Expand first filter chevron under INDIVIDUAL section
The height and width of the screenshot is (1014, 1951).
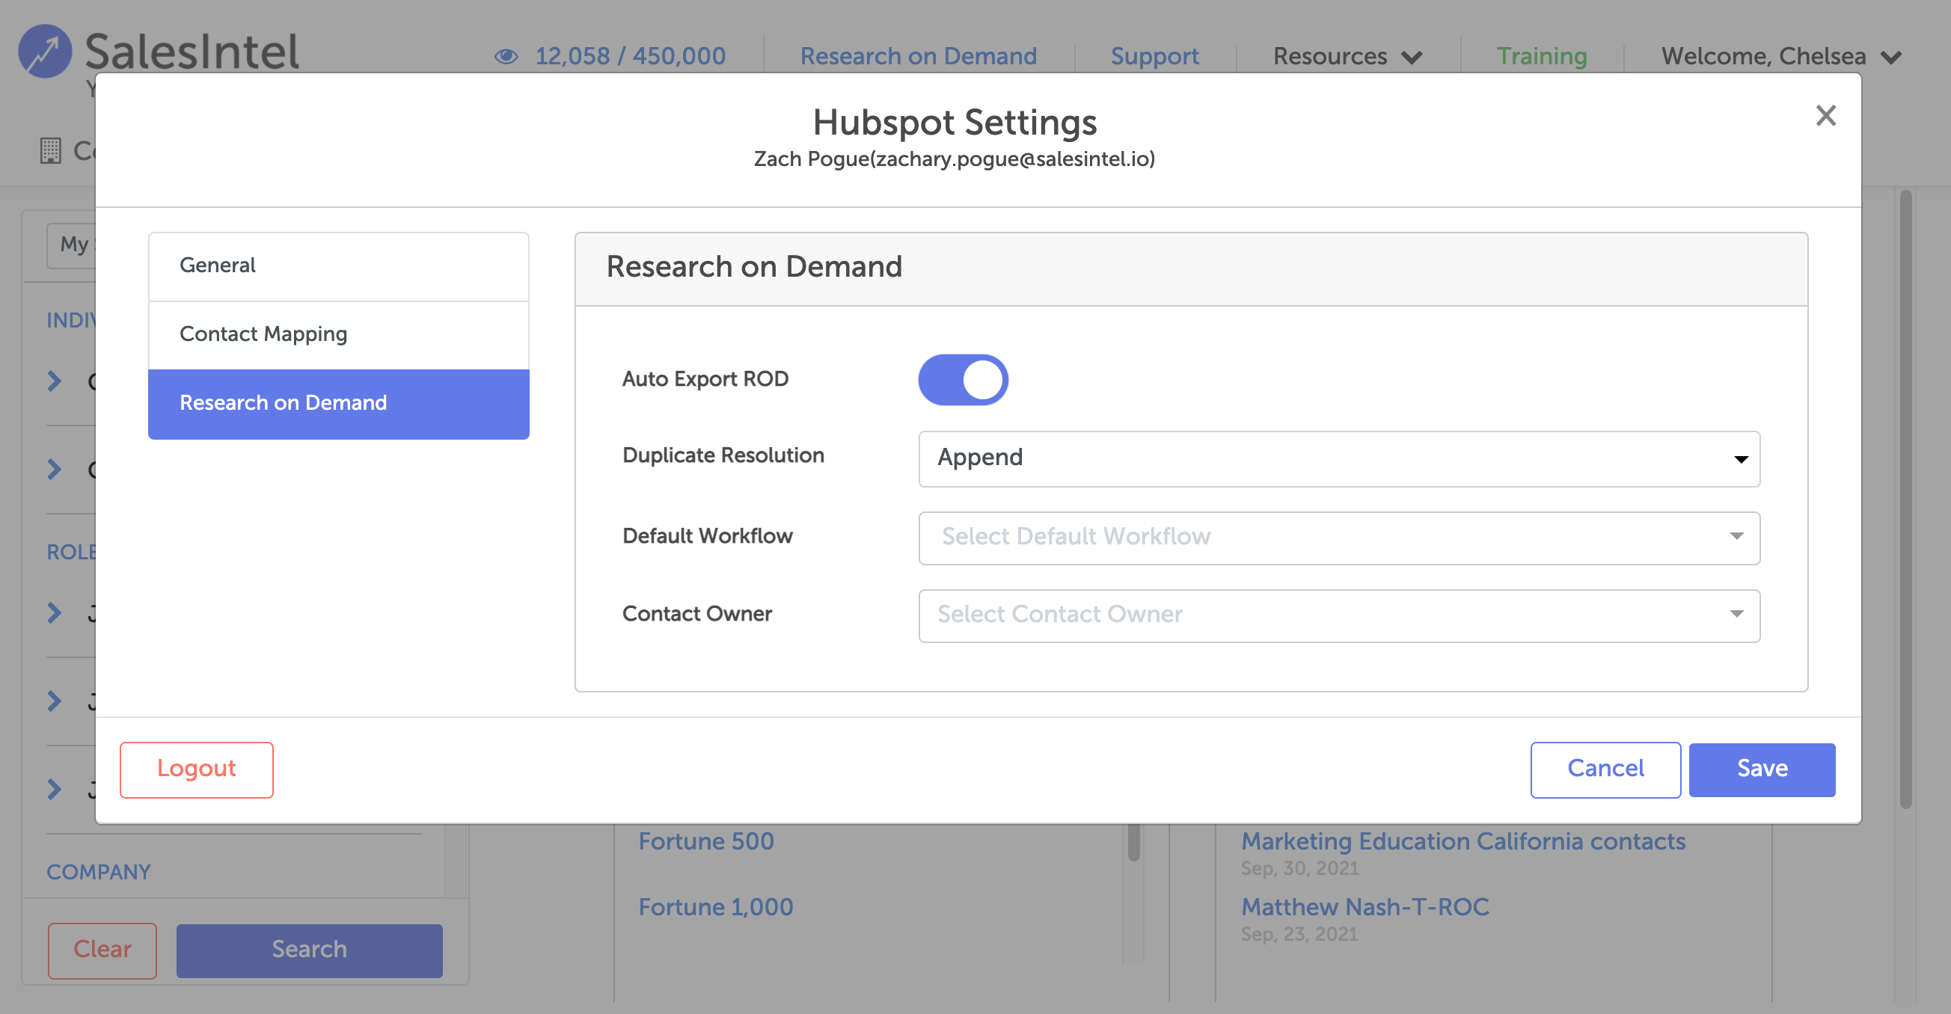(x=54, y=380)
